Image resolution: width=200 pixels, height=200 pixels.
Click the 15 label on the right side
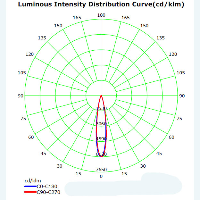point(124,174)
